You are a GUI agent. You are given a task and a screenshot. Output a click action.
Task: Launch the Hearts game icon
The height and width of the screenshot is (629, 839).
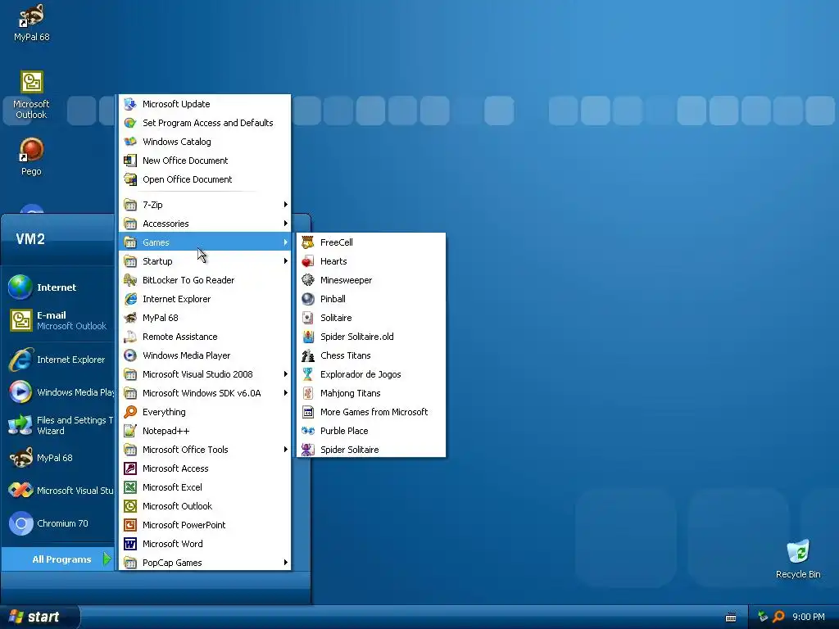[x=308, y=261]
